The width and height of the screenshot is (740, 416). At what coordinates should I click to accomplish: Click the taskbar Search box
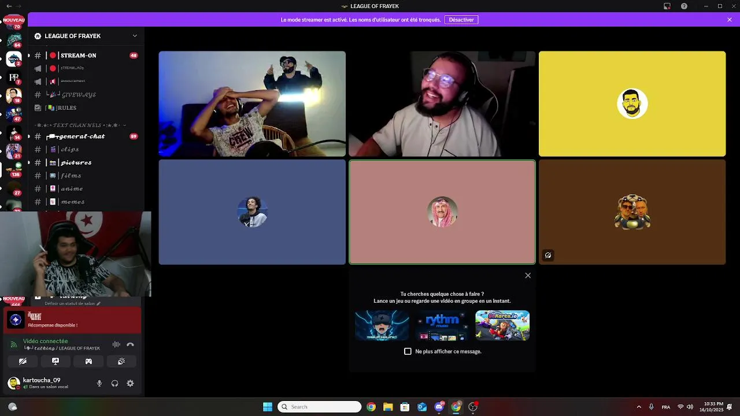320,407
